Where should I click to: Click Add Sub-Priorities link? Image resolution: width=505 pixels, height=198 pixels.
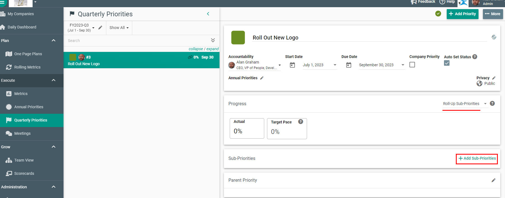477,159
